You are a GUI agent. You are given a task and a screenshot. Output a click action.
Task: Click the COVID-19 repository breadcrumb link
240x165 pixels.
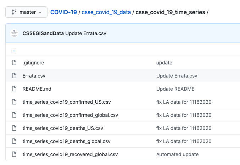(63, 12)
